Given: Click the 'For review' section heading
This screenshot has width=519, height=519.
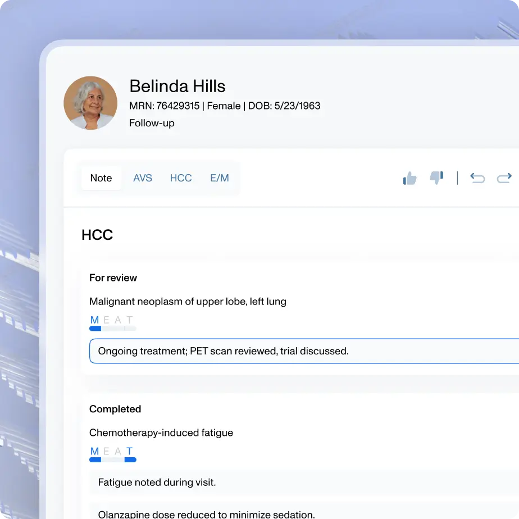Looking at the screenshot, I should [x=113, y=277].
